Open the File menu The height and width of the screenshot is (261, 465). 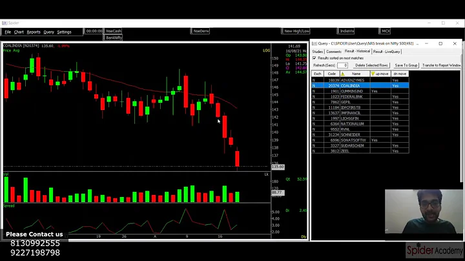[8, 32]
